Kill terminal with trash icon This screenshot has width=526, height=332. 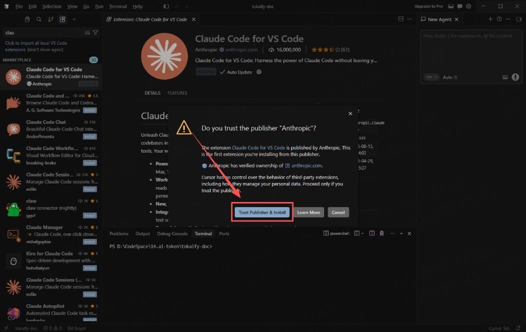click(382, 233)
